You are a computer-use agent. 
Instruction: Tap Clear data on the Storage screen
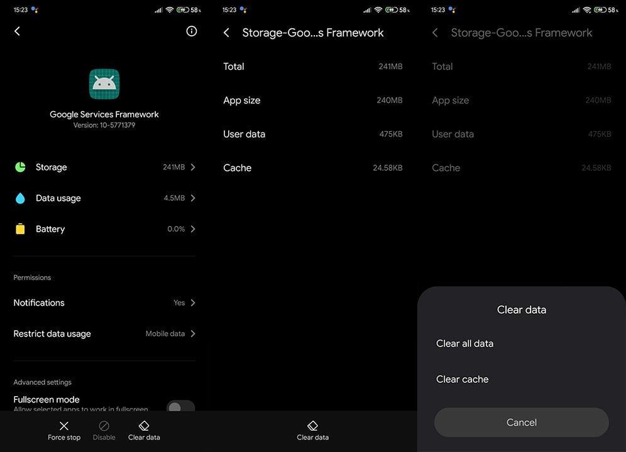pos(312,430)
